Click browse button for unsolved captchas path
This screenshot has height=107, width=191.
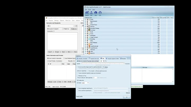click(x=129, y=91)
